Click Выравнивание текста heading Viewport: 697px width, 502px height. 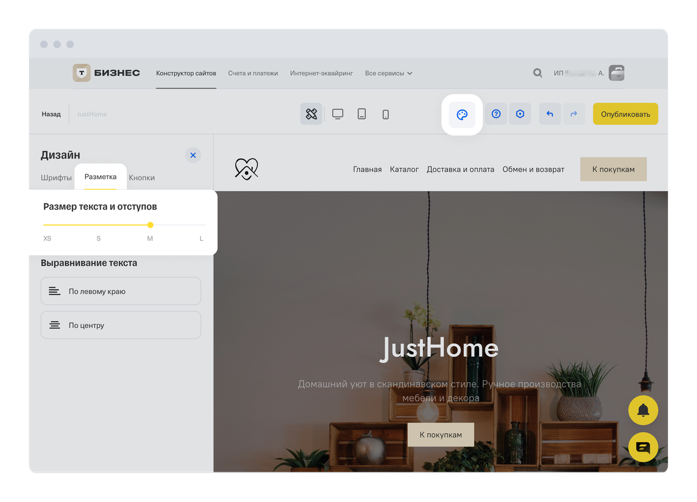coord(89,263)
